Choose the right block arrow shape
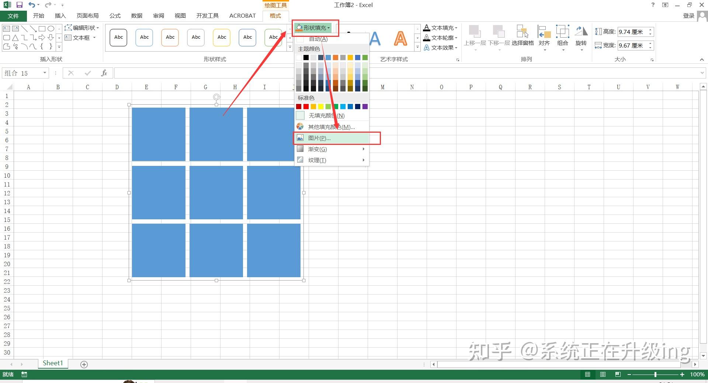The height and width of the screenshot is (383, 708). 42,37
